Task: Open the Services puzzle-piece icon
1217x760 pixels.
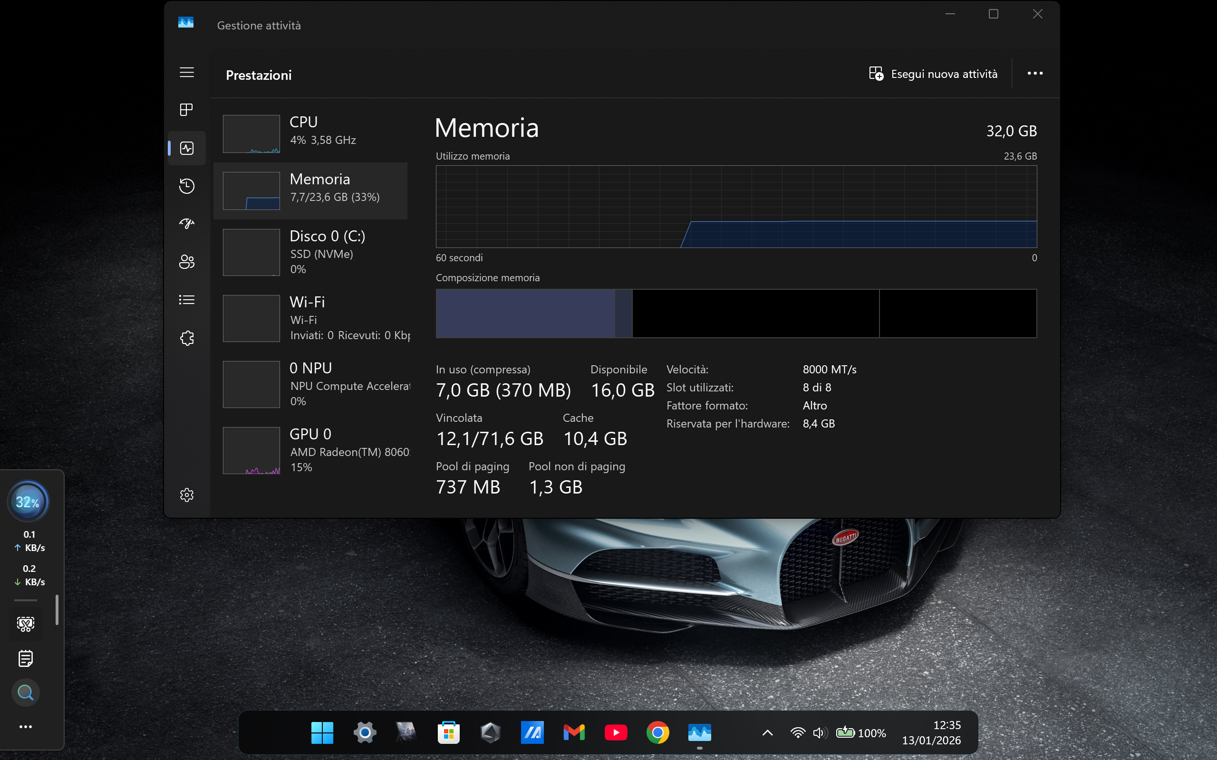Action: (186, 338)
